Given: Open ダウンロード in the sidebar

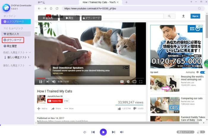Looking at the screenshot, I should tap(13, 40).
